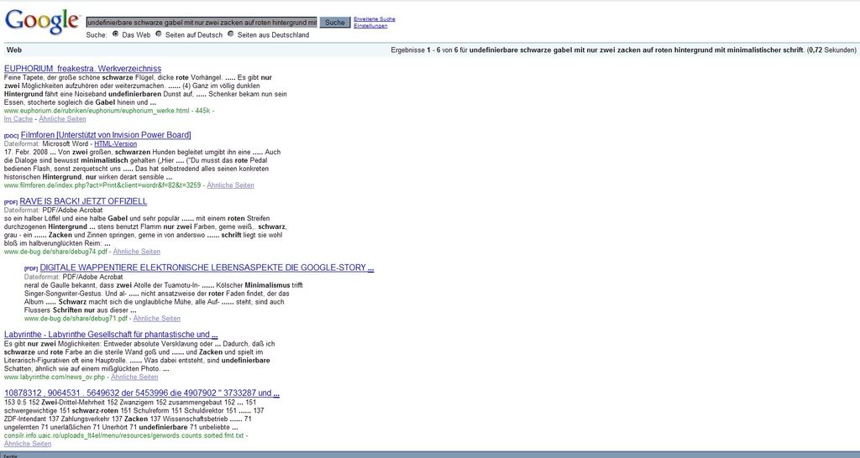Open the DIGITALE WAPPENTIERE ELEKTRONISCHE LEBENSASPEKTE result
This screenshot has width=860, height=458.
click(207, 268)
